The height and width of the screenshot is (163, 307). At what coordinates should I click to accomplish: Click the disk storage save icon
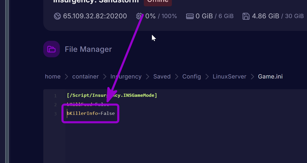[x=246, y=16]
